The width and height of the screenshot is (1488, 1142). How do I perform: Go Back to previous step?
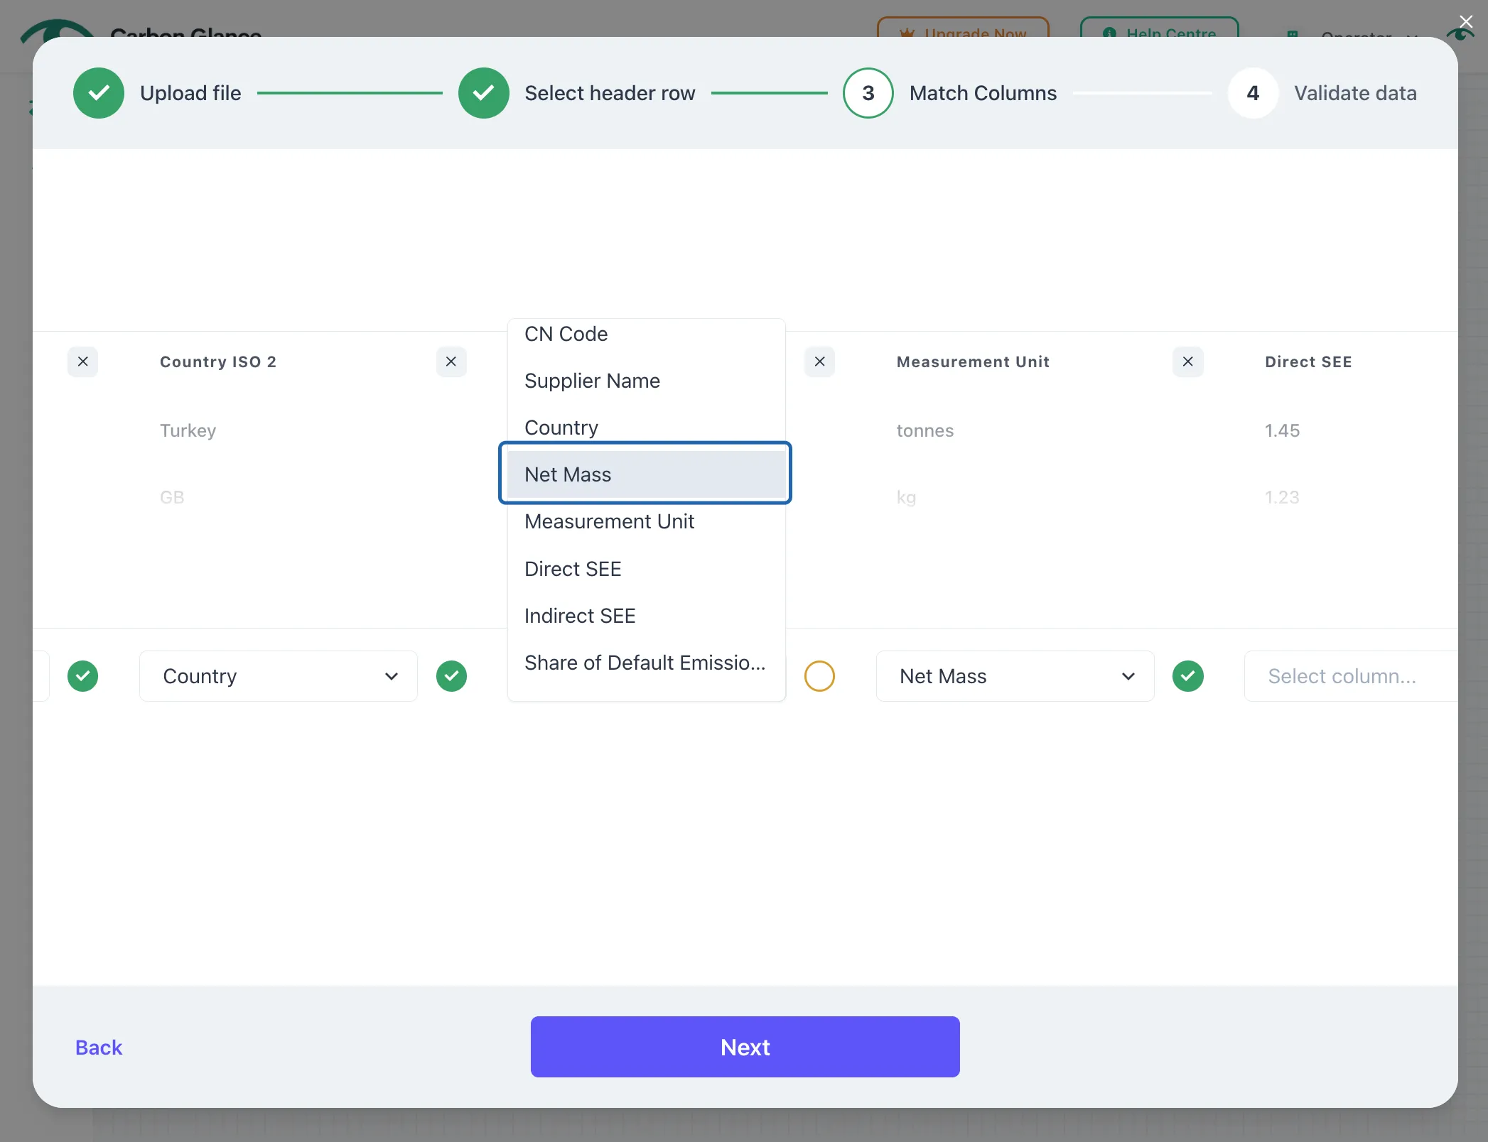coord(99,1048)
